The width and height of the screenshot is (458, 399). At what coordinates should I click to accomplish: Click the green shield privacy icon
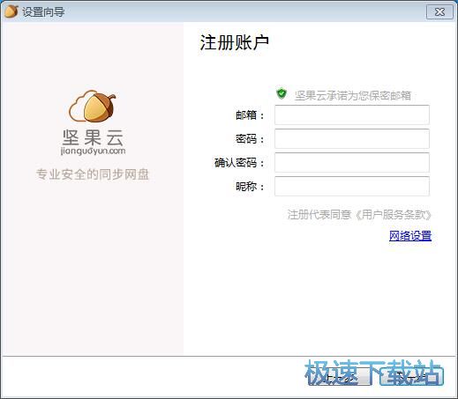coord(282,93)
